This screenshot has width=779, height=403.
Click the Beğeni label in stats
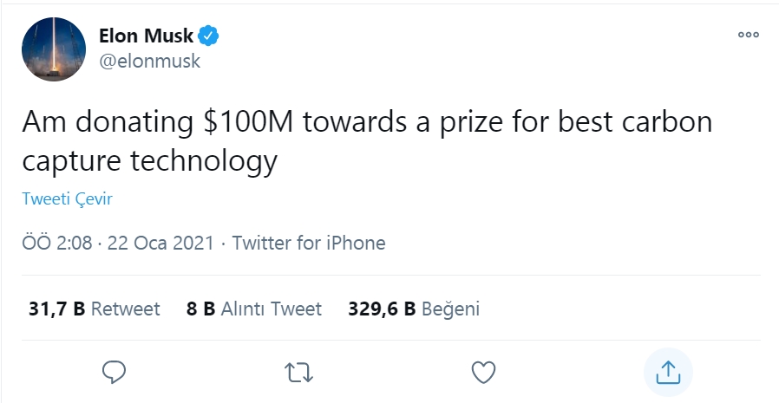451,309
